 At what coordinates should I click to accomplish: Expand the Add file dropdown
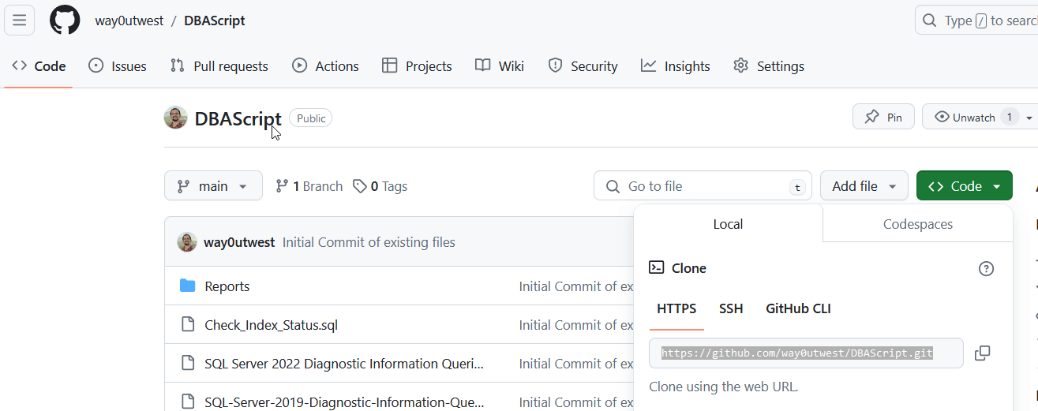click(x=864, y=186)
